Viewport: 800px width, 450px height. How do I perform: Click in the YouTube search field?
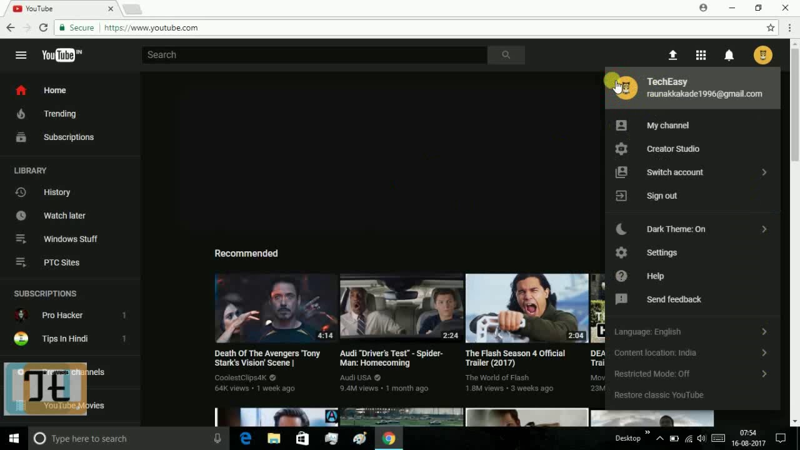[x=314, y=55]
